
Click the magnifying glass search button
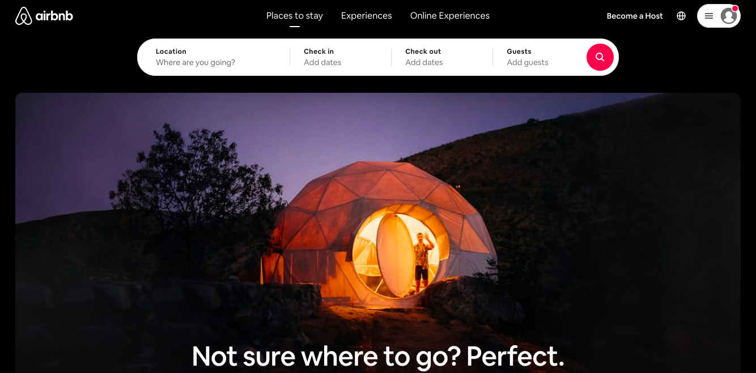pos(600,57)
